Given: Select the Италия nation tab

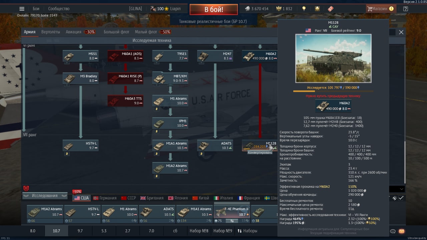Looking at the screenshot, I should click(x=224, y=198).
